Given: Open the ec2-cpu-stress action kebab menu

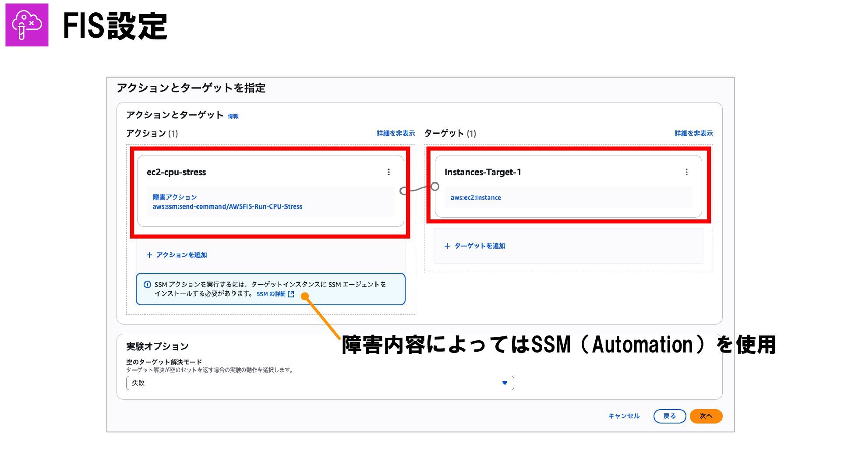Looking at the screenshot, I should point(389,172).
